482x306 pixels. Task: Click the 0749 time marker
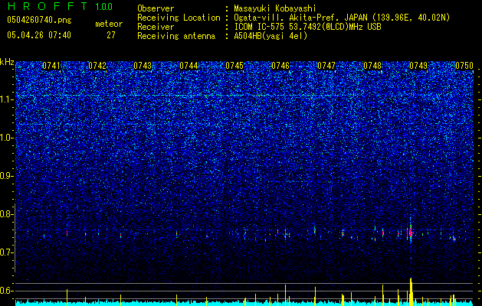click(418, 66)
